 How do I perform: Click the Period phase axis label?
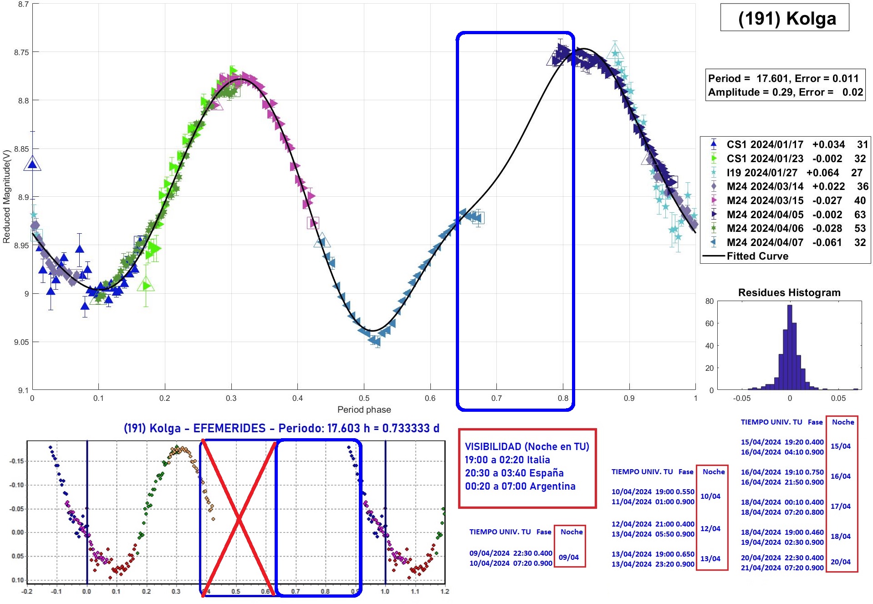tap(364, 409)
